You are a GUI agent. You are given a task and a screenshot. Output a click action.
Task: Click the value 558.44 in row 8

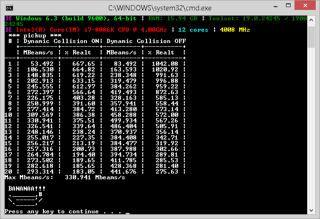click(x=167, y=104)
